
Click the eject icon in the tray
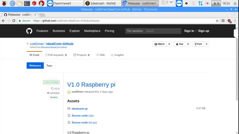click(235, 3)
